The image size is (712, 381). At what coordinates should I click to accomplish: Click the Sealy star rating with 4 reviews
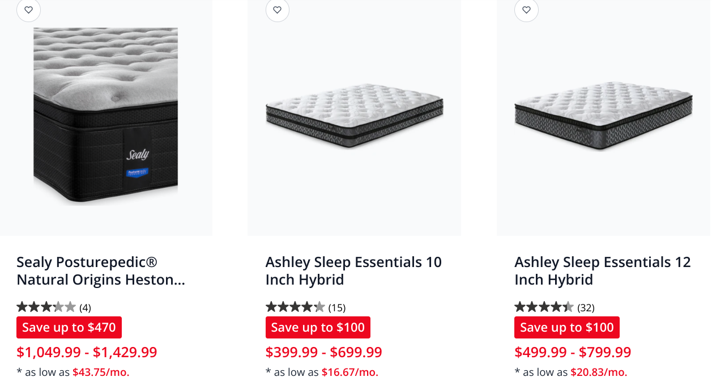[46, 307]
